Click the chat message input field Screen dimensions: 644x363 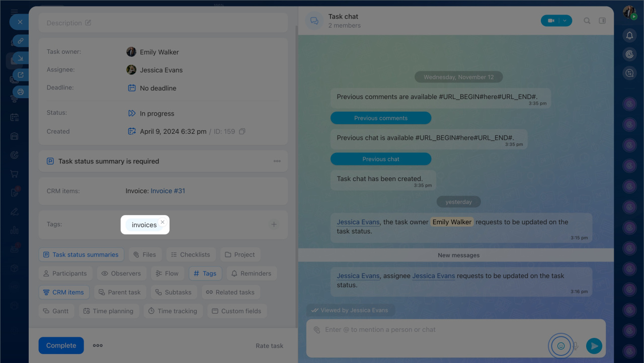[x=433, y=330]
